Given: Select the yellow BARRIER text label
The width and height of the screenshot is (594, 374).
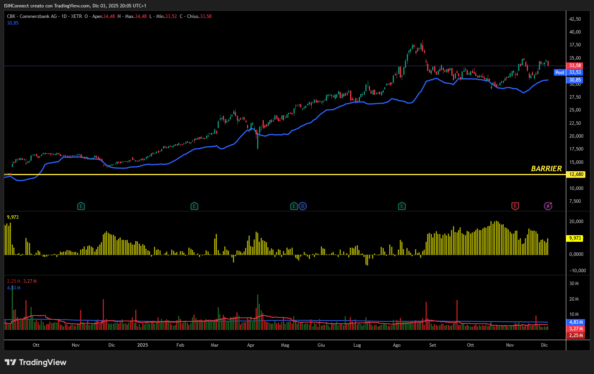Looking at the screenshot, I should pyautogui.click(x=546, y=168).
